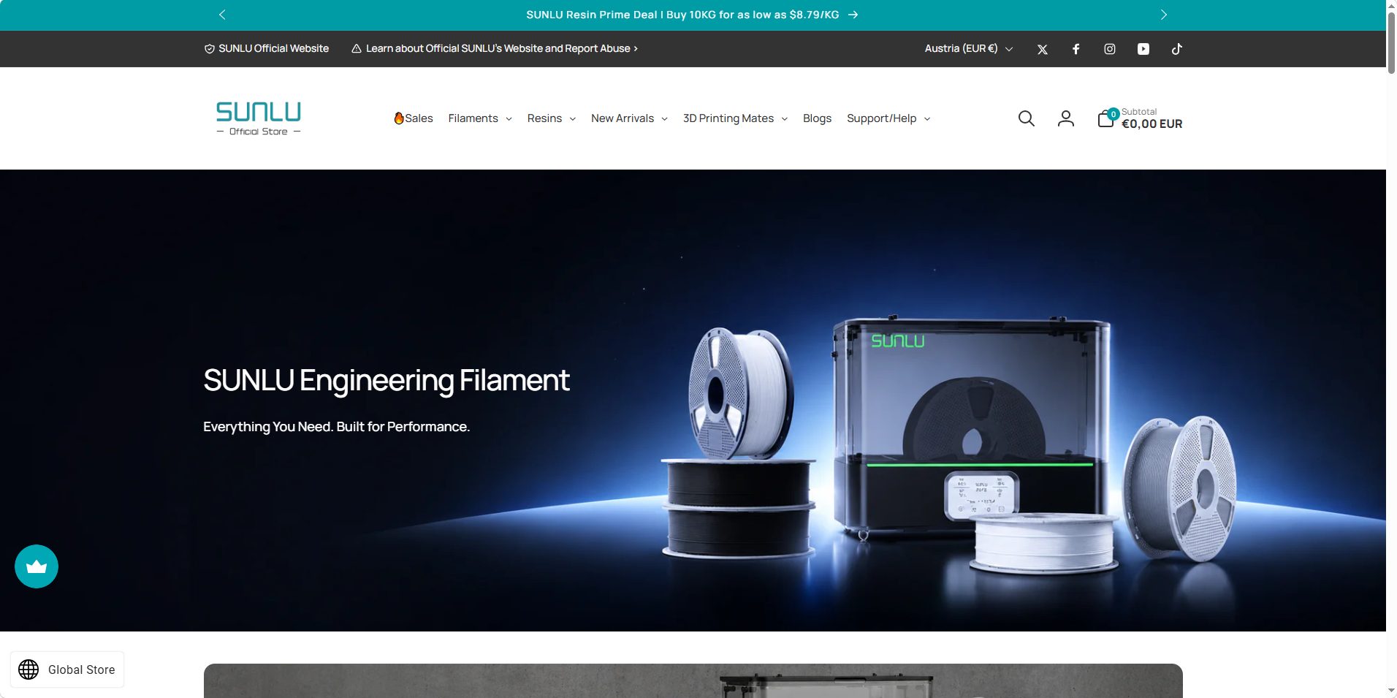The image size is (1397, 698).
Task: Visit SUNLU's TikTok page
Action: tap(1177, 49)
